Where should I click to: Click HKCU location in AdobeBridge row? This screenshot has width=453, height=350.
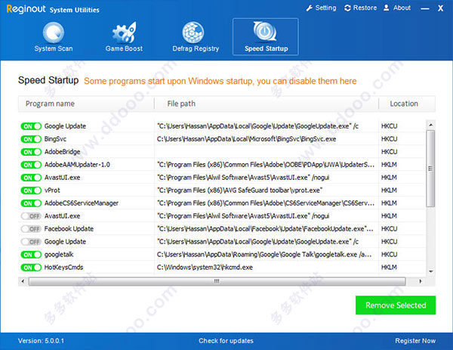[389, 152]
